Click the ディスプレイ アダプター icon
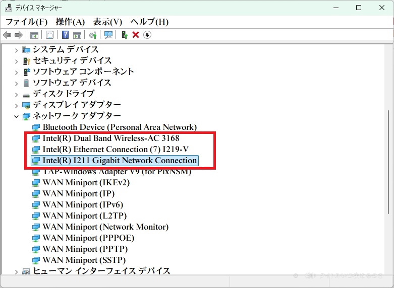The width and height of the screenshot is (394, 288). pos(26,105)
